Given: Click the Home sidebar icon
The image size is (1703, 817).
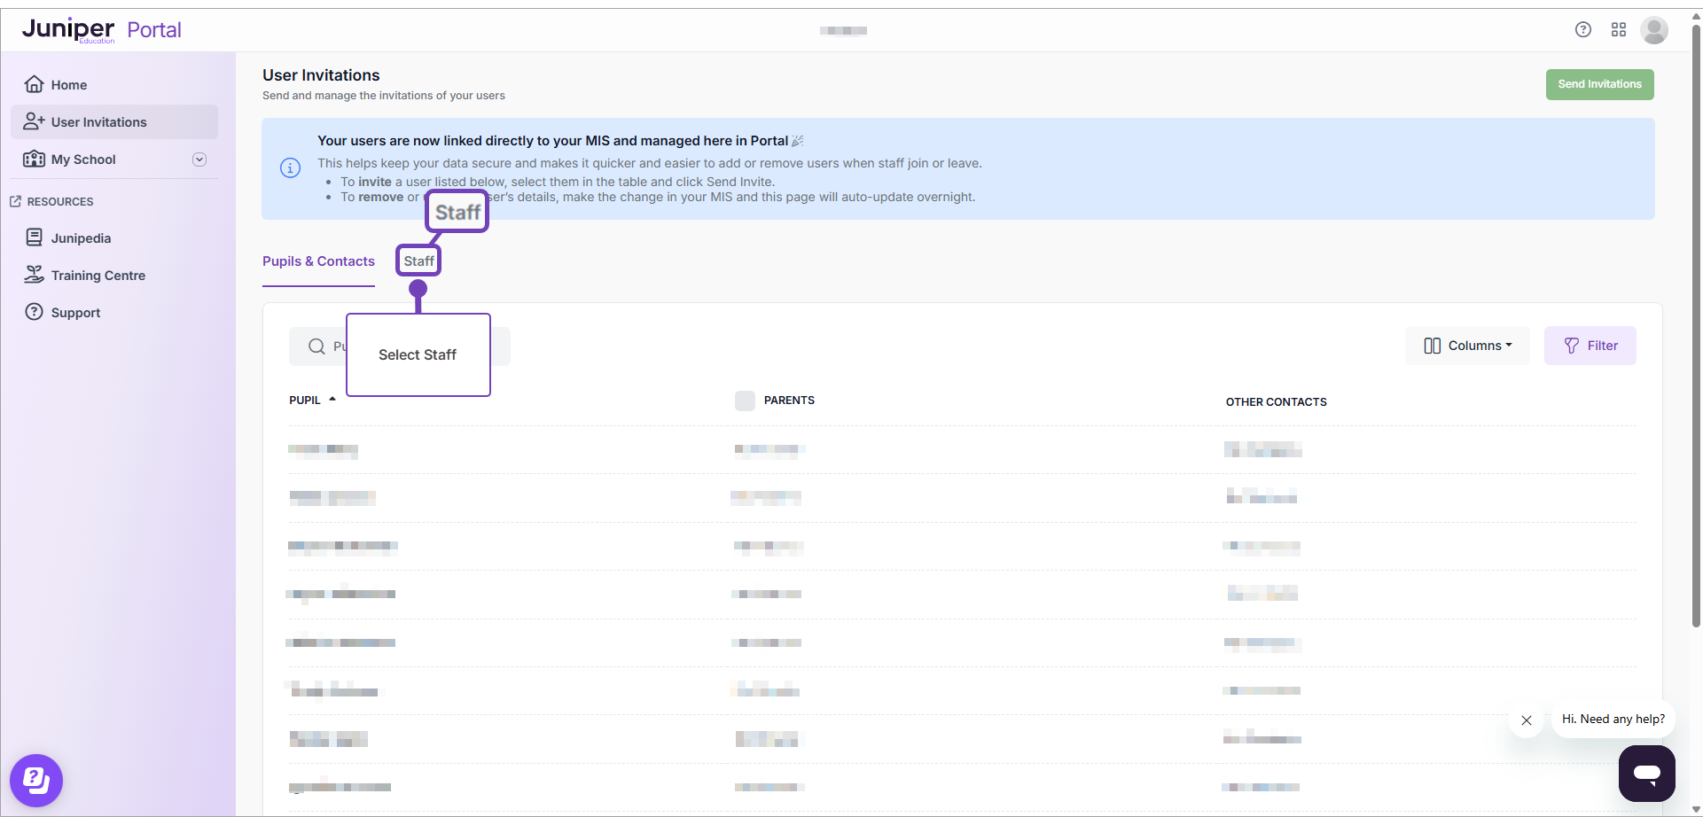Looking at the screenshot, I should coord(35,84).
